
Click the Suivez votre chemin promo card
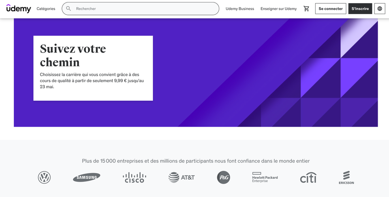[93, 68]
